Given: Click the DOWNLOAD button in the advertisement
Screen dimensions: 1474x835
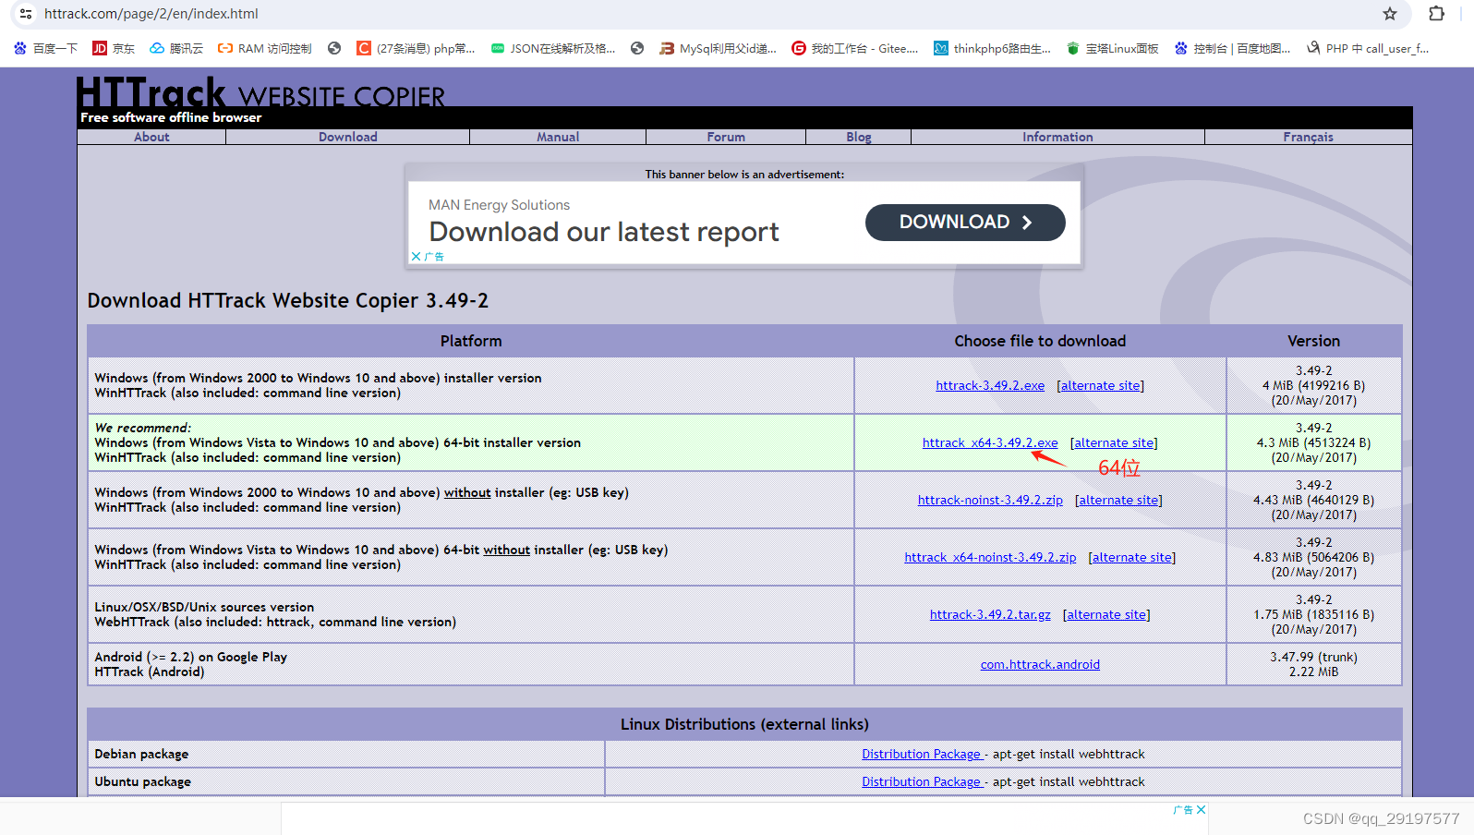Looking at the screenshot, I should [x=965, y=223].
